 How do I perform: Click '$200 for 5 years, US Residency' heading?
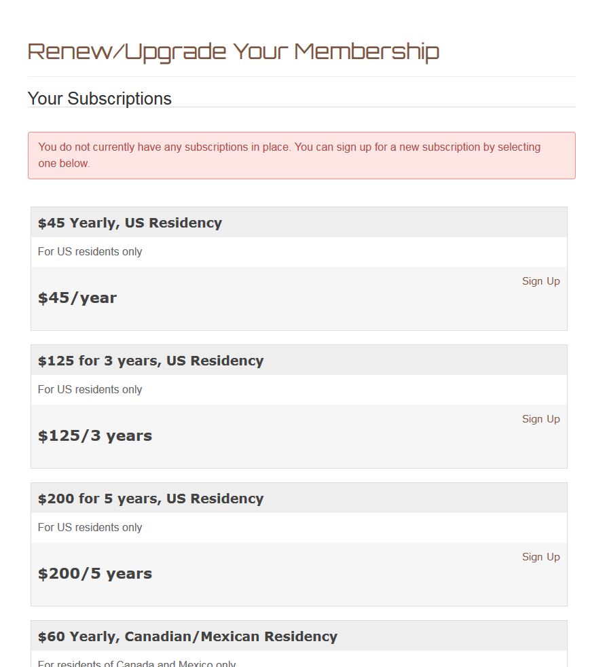tap(151, 499)
